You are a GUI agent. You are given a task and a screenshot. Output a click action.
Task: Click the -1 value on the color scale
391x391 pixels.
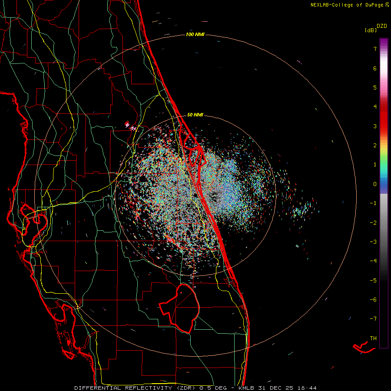(373, 203)
